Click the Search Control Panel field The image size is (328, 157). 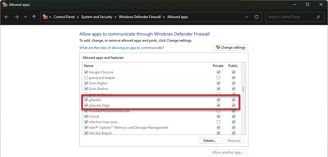290,17
